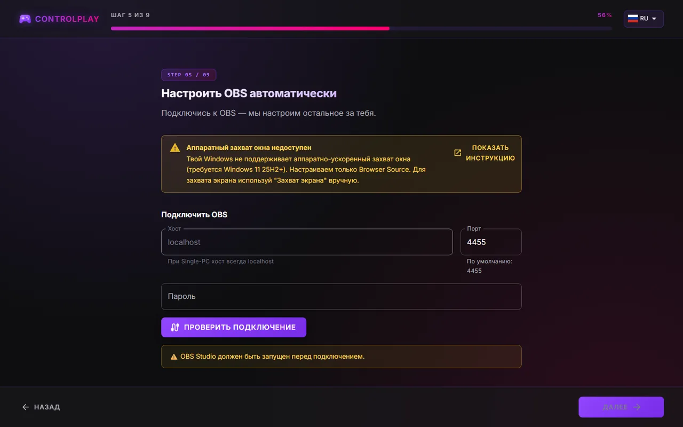Click the step progress bar
Image resolution: width=683 pixels, height=427 pixels.
pyautogui.click(x=361, y=28)
